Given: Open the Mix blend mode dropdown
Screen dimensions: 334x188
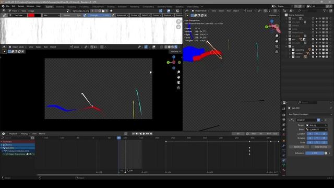Looking at the screenshot, I should (x=51, y=15).
